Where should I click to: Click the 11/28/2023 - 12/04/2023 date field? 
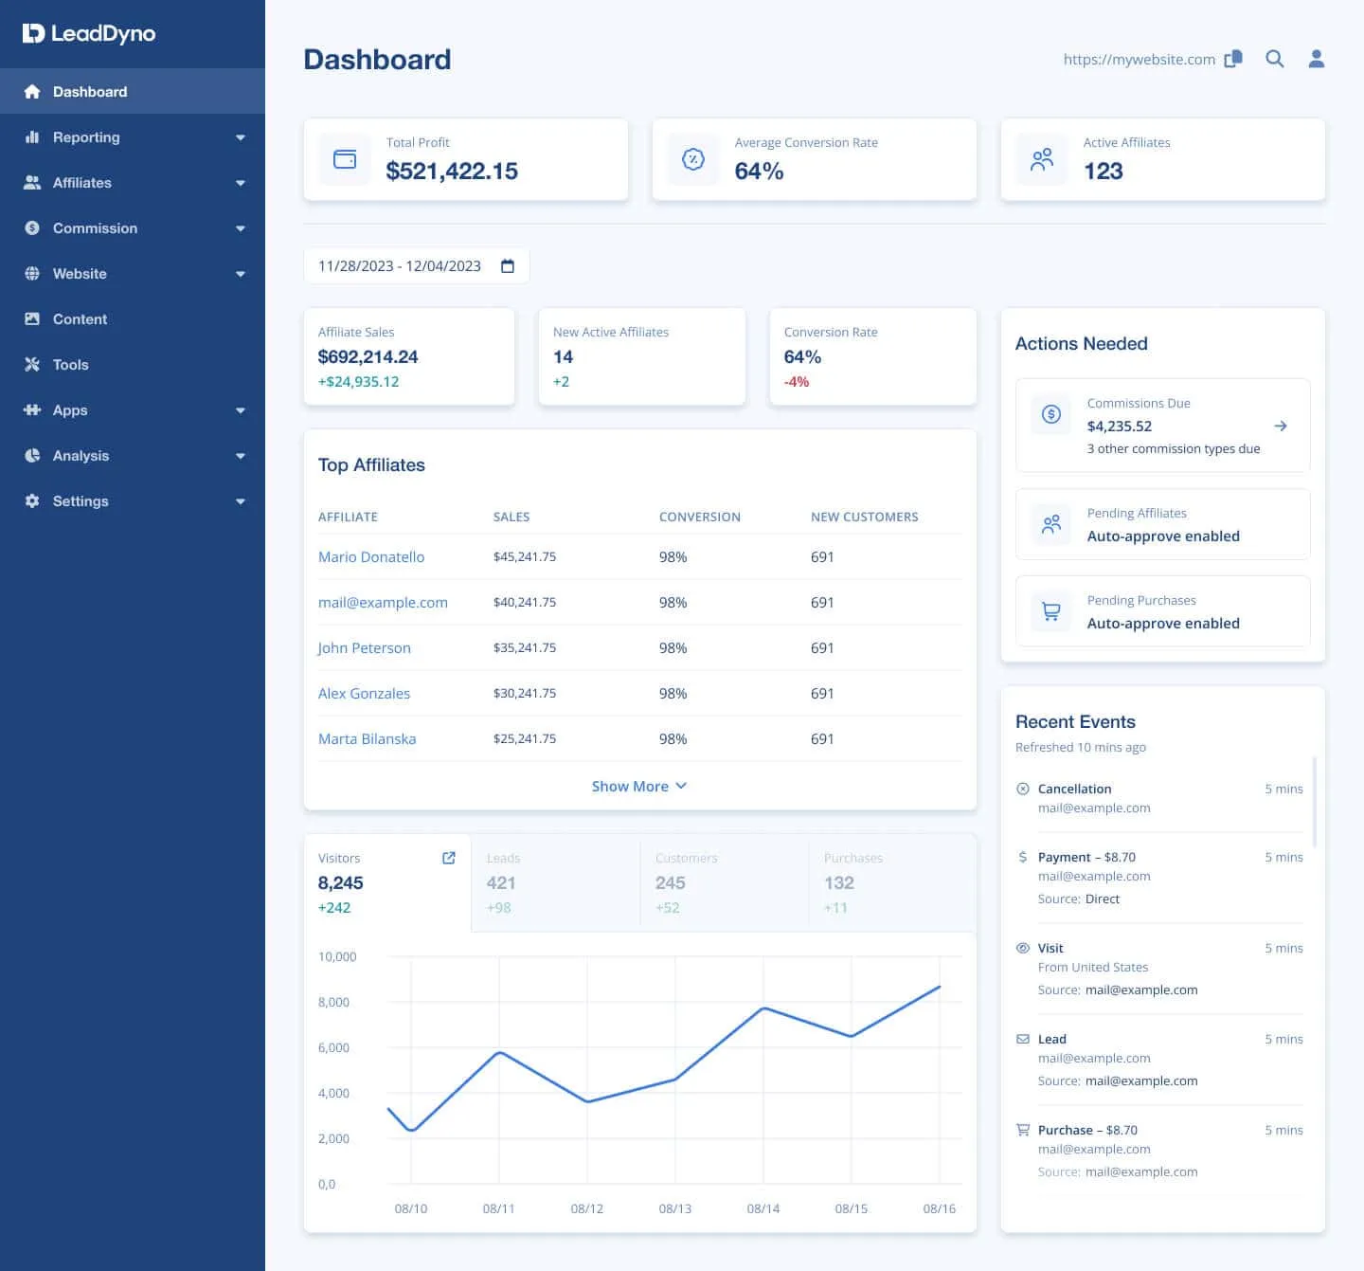click(417, 266)
